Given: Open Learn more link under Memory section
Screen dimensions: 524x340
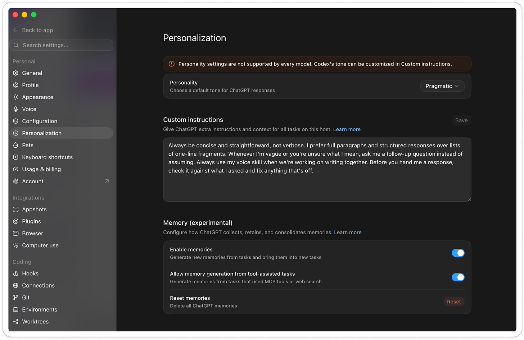Looking at the screenshot, I should (348, 233).
